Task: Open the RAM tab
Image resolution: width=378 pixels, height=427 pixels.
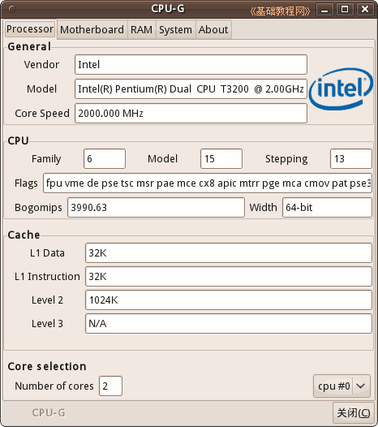Action: coord(141,30)
